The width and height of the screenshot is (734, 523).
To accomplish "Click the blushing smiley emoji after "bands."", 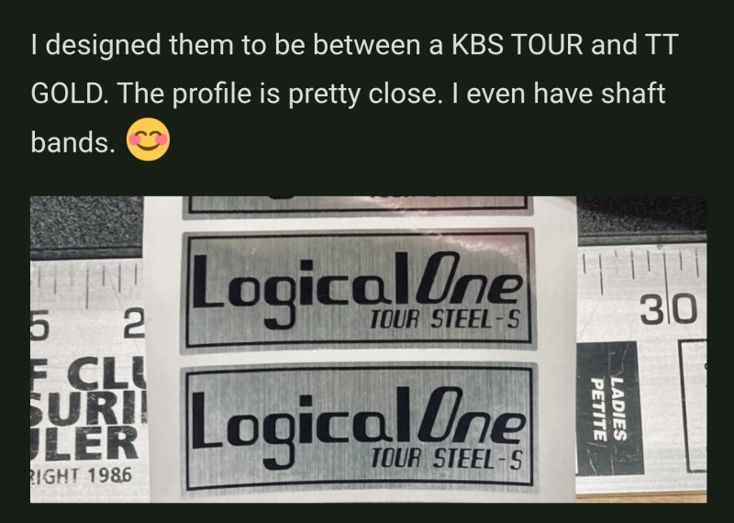I will tap(148, 139).
